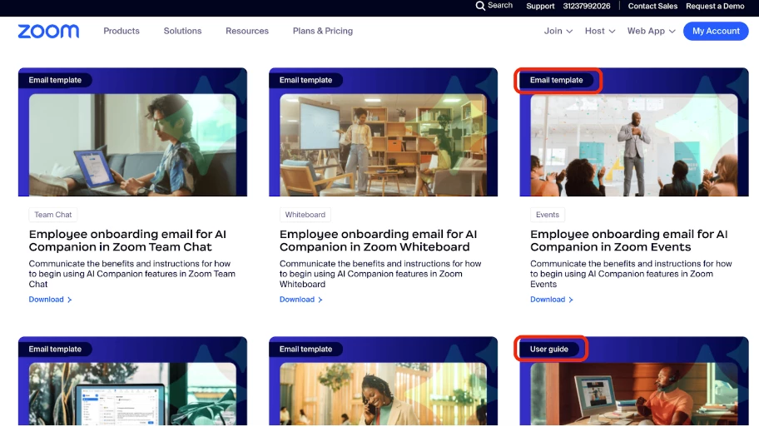Click the Events card description text
The image size is (759, 432).
point(631,274)
